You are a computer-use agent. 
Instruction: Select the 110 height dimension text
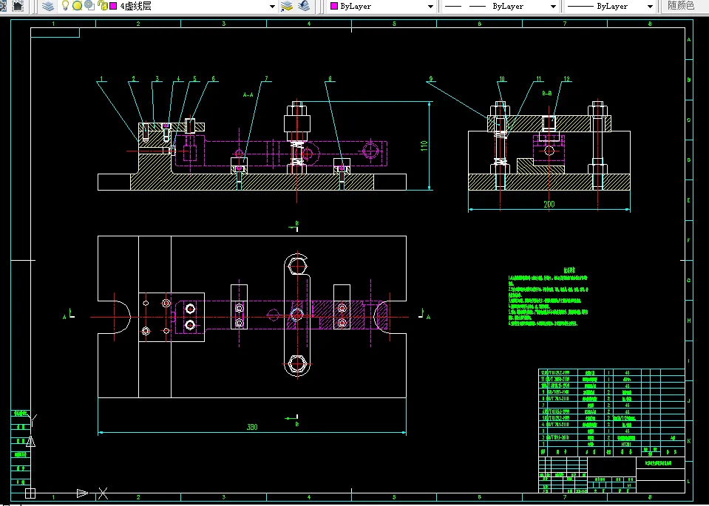424,146
